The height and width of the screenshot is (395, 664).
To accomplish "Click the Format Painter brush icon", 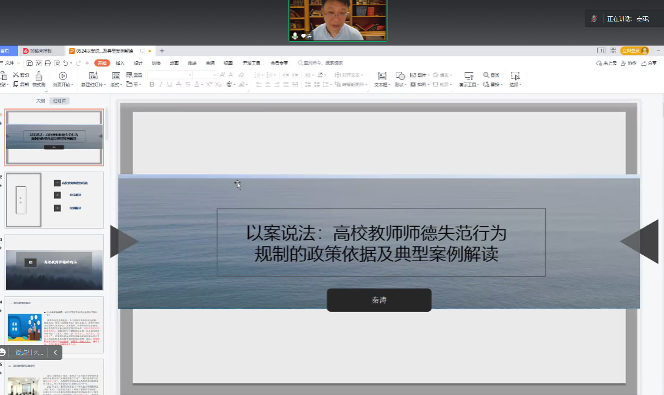I will [38, 76].
